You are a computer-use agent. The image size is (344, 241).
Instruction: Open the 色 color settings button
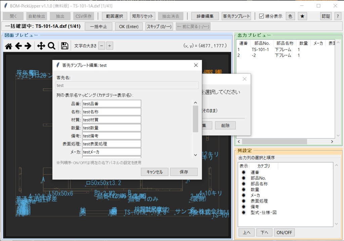tap(290, 16)
